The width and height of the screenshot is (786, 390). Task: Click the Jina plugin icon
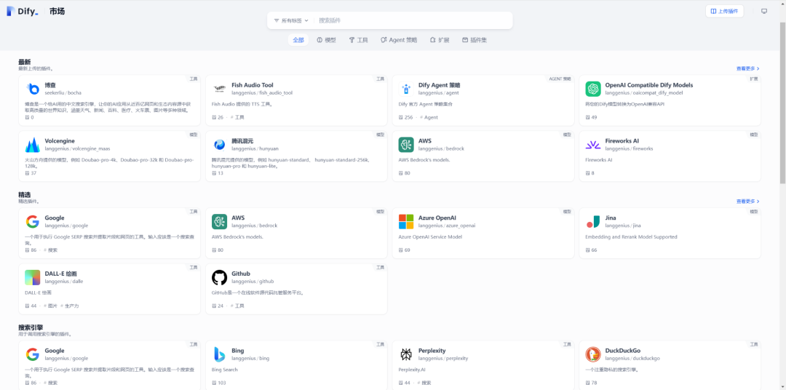click(x=593, y=222)
